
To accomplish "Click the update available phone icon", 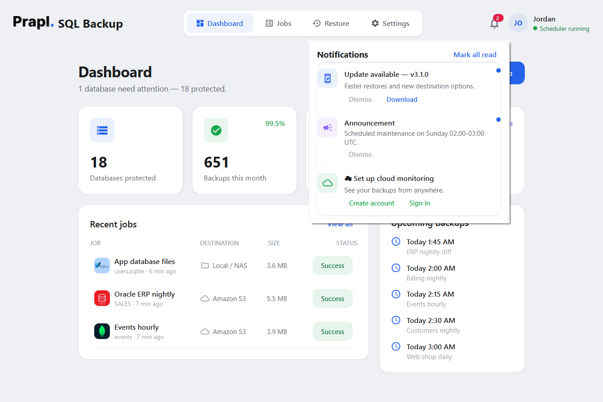I will pos(327,79).
